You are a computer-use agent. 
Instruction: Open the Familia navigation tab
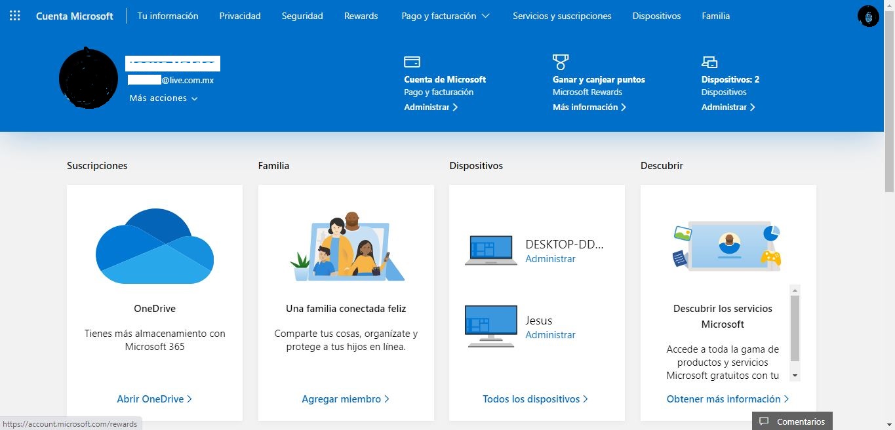(715, 16)
